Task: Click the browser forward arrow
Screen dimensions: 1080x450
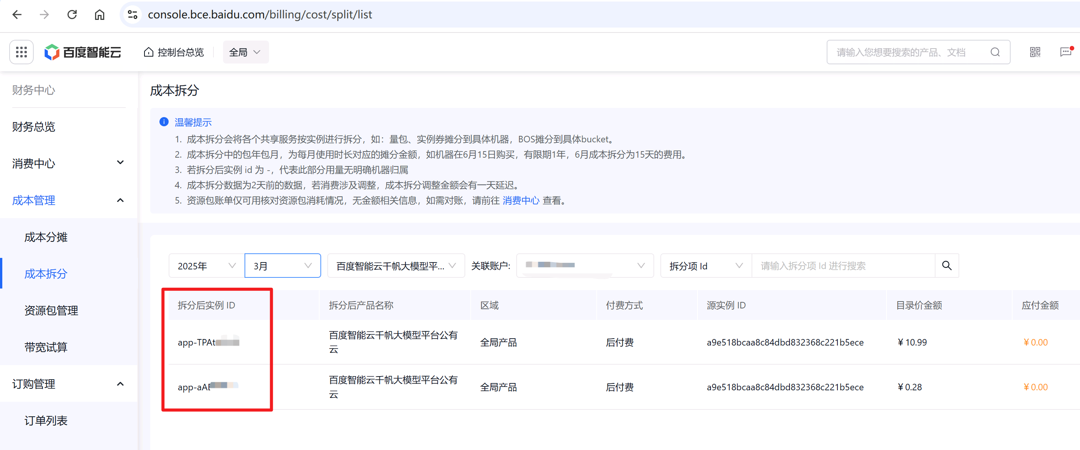Action: (x=44, y=15)
